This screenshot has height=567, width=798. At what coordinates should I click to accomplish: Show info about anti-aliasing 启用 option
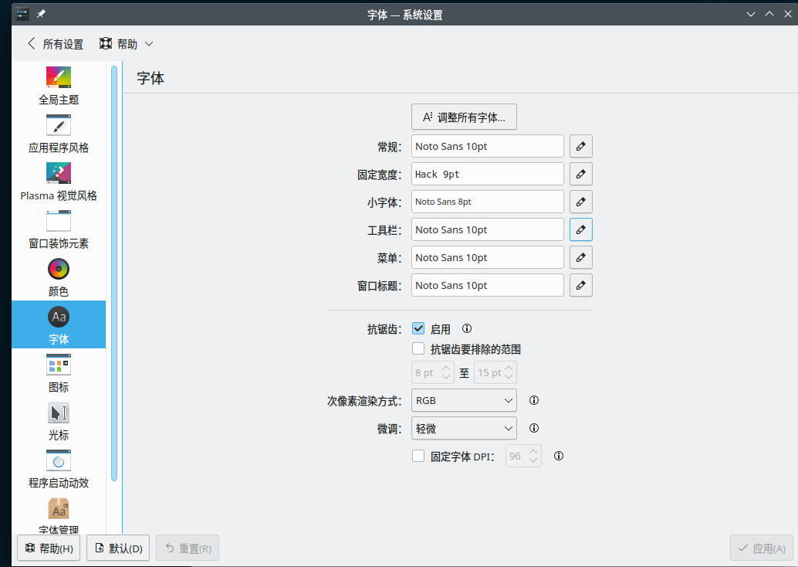(467, 328)
